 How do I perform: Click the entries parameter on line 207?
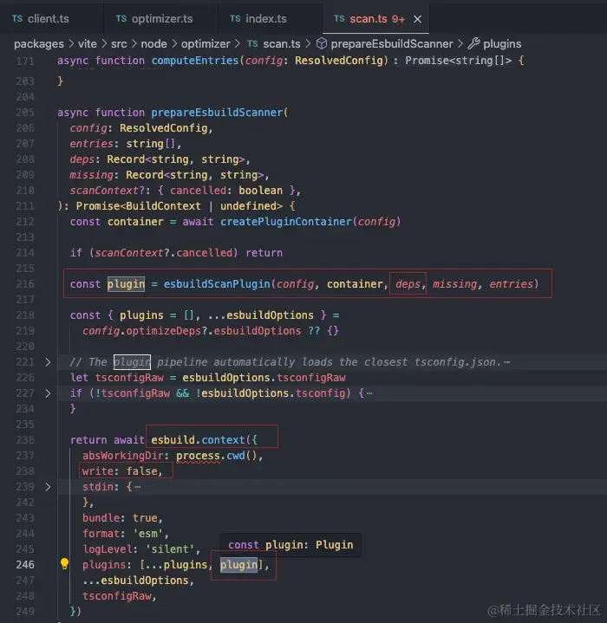(x=91, y=144)
